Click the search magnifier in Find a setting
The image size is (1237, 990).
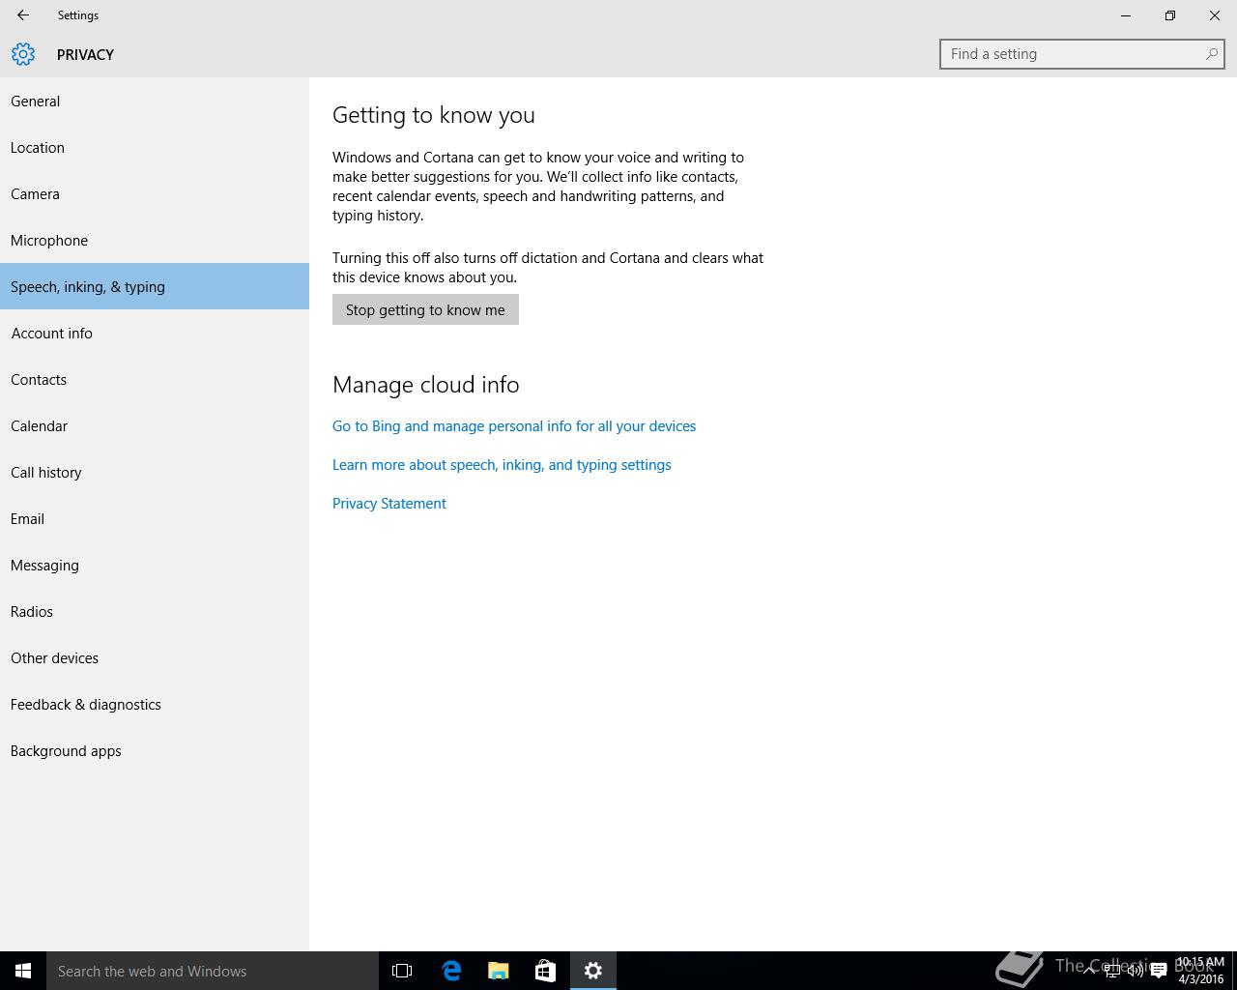pos(1211,54)
